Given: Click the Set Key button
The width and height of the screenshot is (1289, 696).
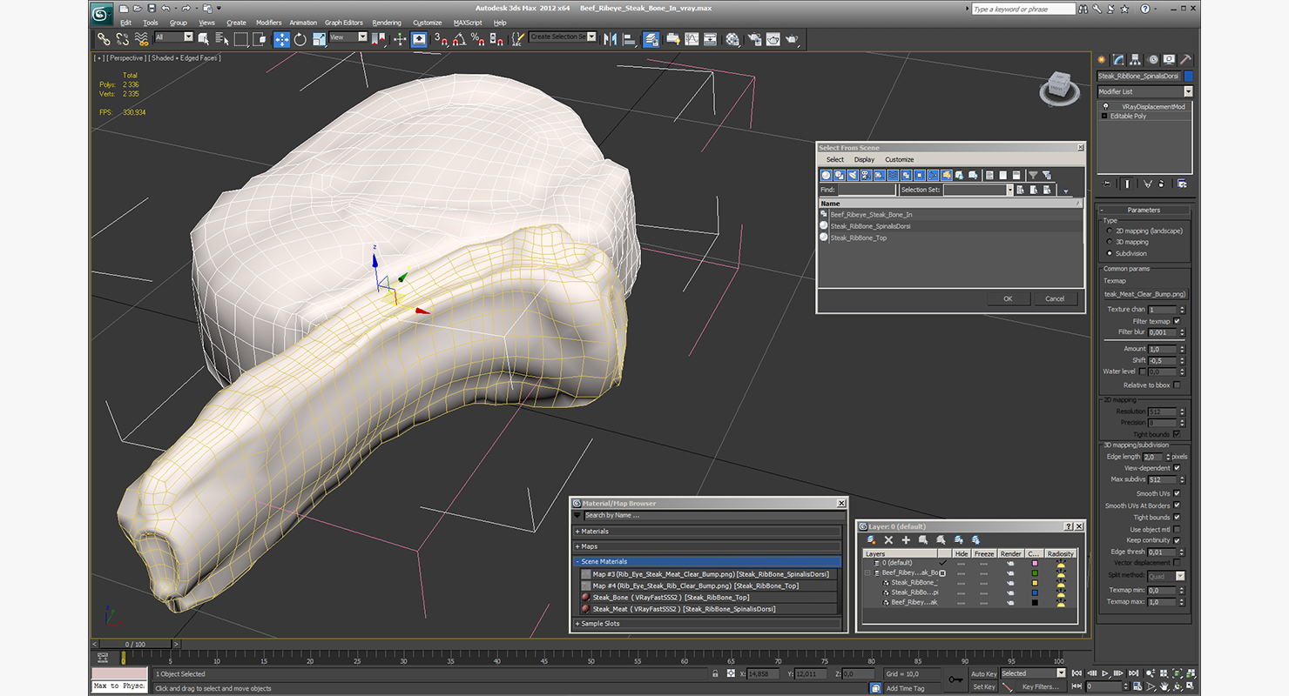Looking at the screenshot, I should pyautogui.click(x=984, y=686).
